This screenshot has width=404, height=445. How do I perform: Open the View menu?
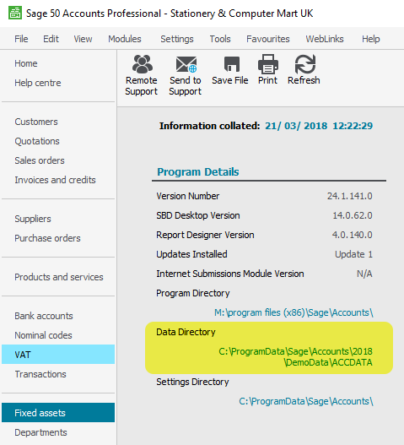(83, 39)
